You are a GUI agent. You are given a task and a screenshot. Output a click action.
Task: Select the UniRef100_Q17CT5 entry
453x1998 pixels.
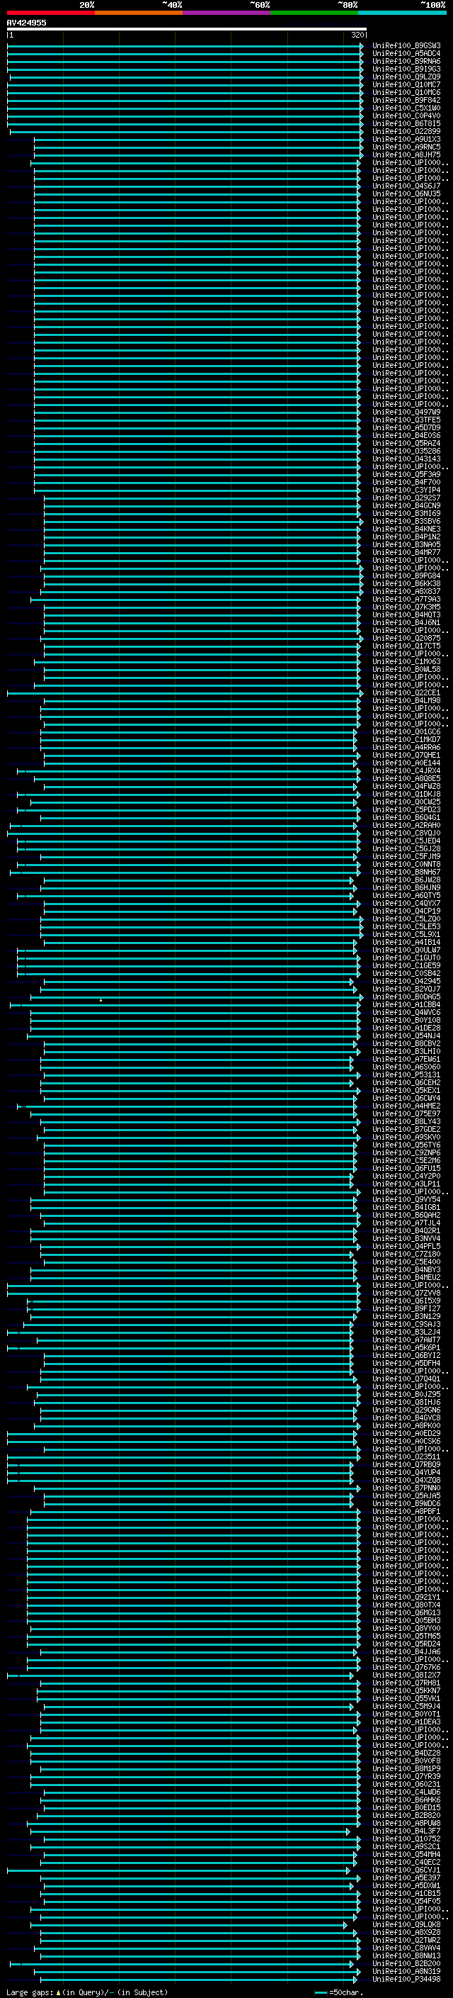click(x=406, y=645)
